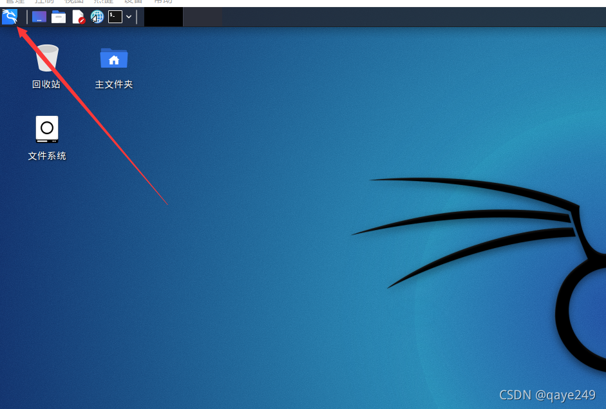The height and width of the screenshot is (409, 606).
Task: Expand the terminal launcher dropdown arrow
Action: (x=129, y=17)
